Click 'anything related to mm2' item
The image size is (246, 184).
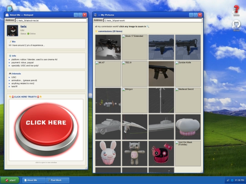(x=23, y=84)
